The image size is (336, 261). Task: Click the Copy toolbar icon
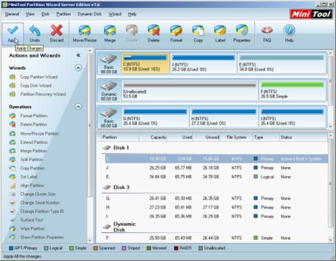198,30
